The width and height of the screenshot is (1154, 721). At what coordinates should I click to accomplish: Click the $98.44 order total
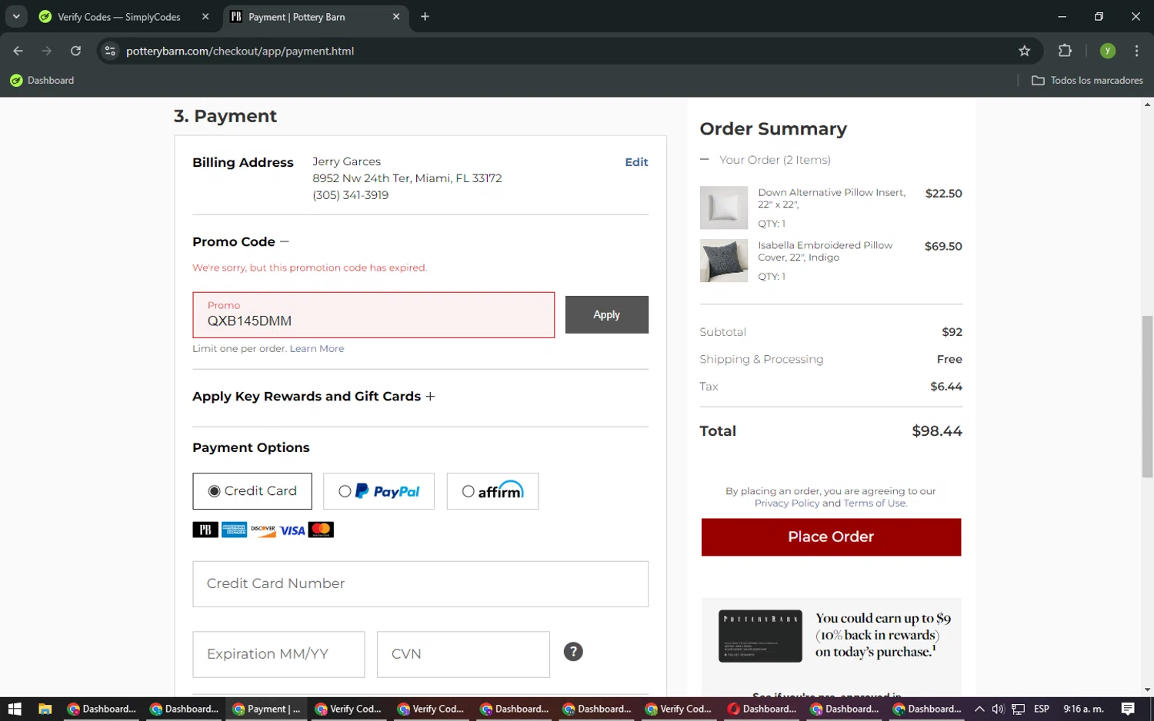[936, 431]
